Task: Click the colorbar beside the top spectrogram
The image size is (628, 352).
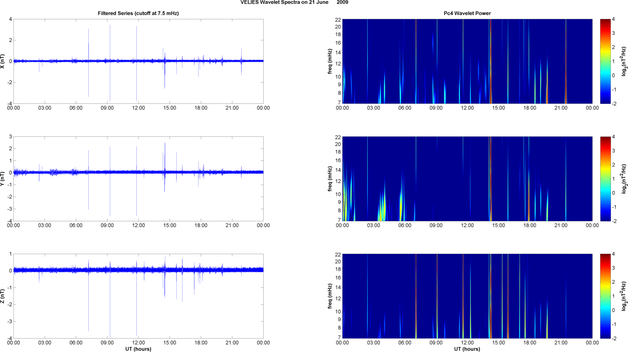Action: pos(605,61)
